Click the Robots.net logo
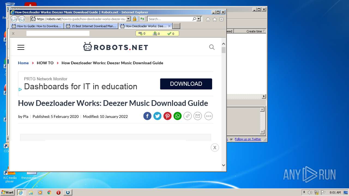 115,47
